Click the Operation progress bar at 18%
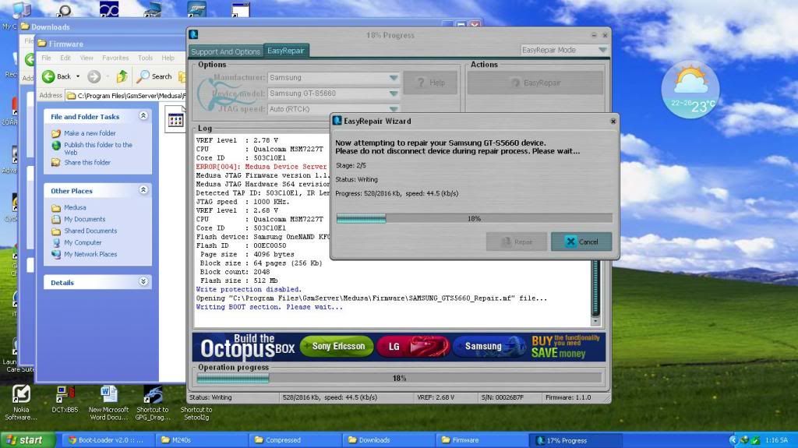 [400, 378]
